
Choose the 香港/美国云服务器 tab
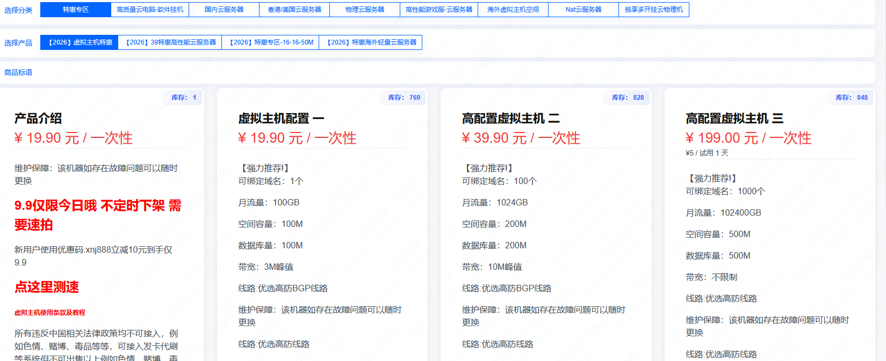pyautogui.click(x=294, y=10)
